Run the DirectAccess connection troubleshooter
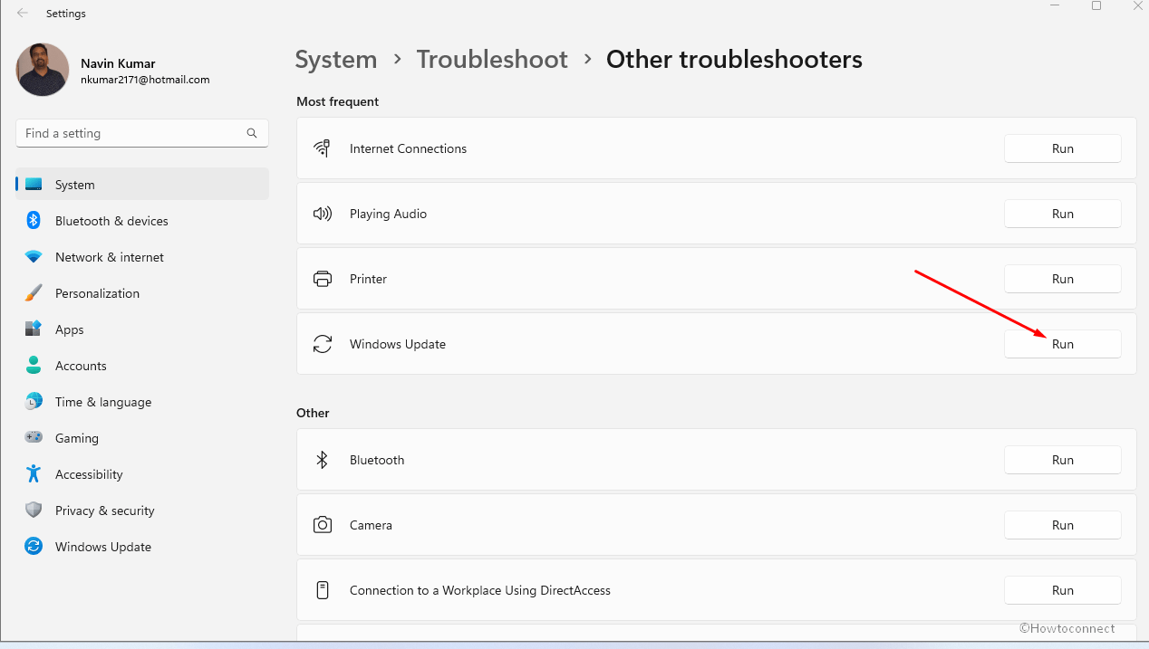The height and width of the screenshot is (649, 1149). click(1063, 590)
